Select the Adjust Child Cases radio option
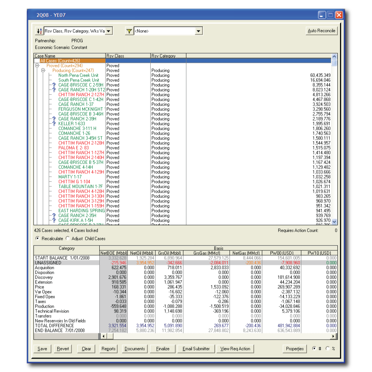The height and width of the screenshot is (372, 372). tap(68, 238)
